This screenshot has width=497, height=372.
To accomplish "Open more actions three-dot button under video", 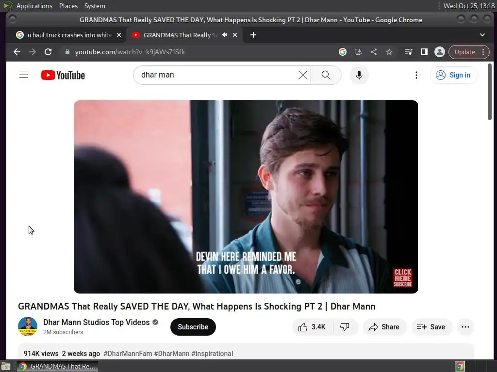I will [x=465, y=327].
